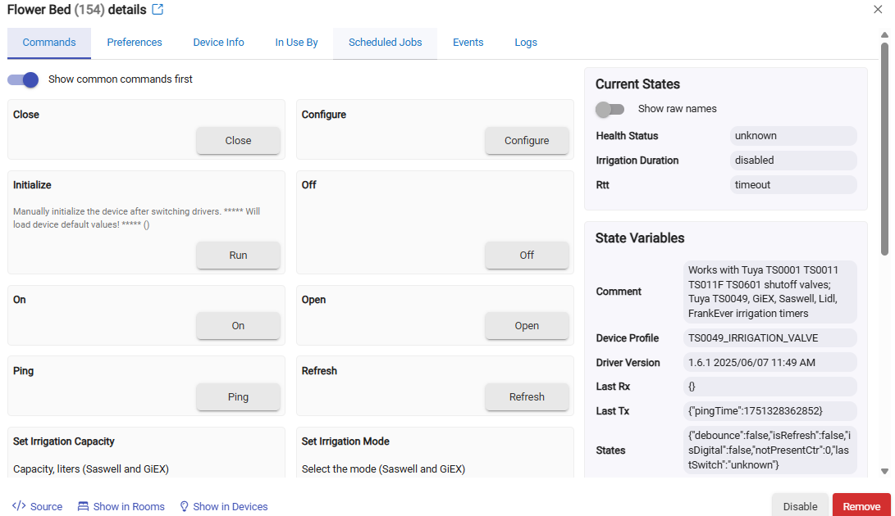Click the Show in Rooms icon link
This screenshot has width=895, height=516.
tap(121, 506)
